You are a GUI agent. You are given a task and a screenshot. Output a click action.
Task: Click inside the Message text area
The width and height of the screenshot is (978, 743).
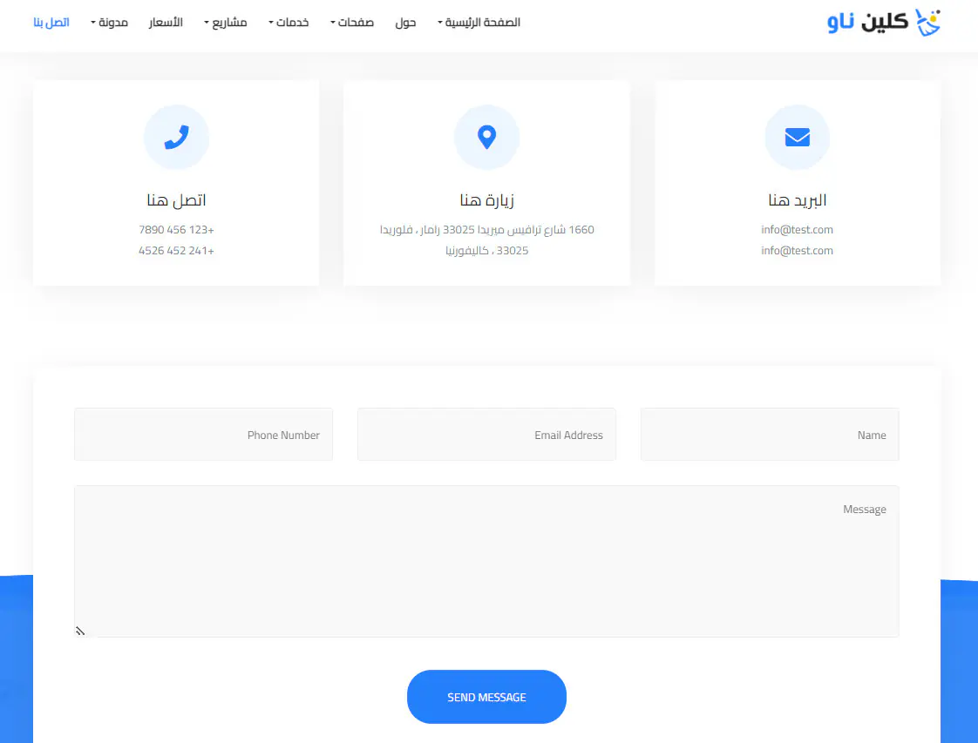coord(486,561)
